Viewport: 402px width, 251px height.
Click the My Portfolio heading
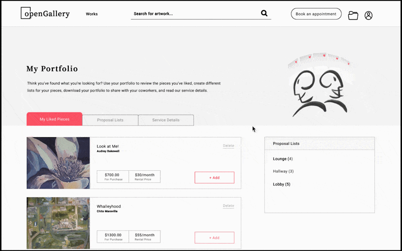click(52, 69)
